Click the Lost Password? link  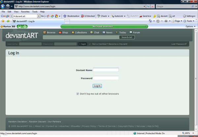pos(179,44)
